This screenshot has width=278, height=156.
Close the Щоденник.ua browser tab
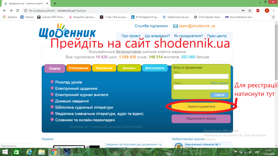47,3
